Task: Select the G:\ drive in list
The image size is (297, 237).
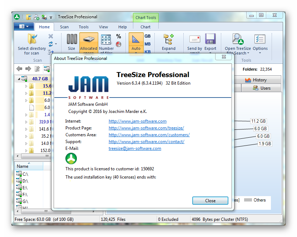Action: (x=23, y=201)
